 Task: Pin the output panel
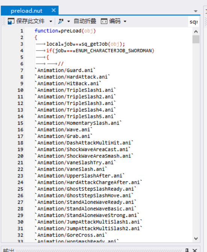pyautogui.click(x=187, y=250)
